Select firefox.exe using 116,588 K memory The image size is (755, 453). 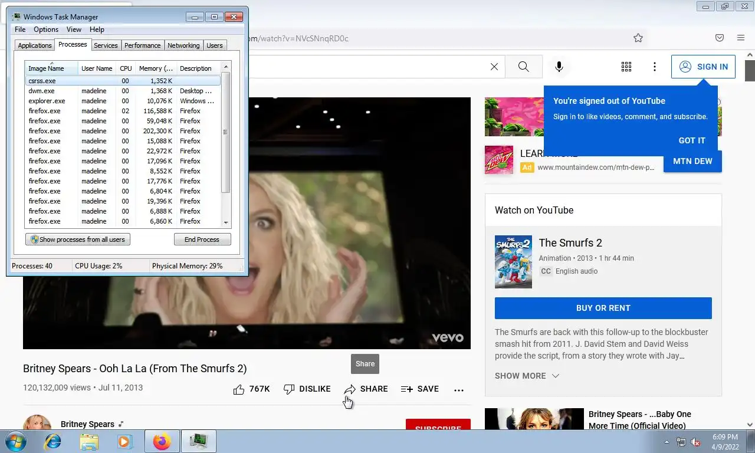tap(123, 111)
